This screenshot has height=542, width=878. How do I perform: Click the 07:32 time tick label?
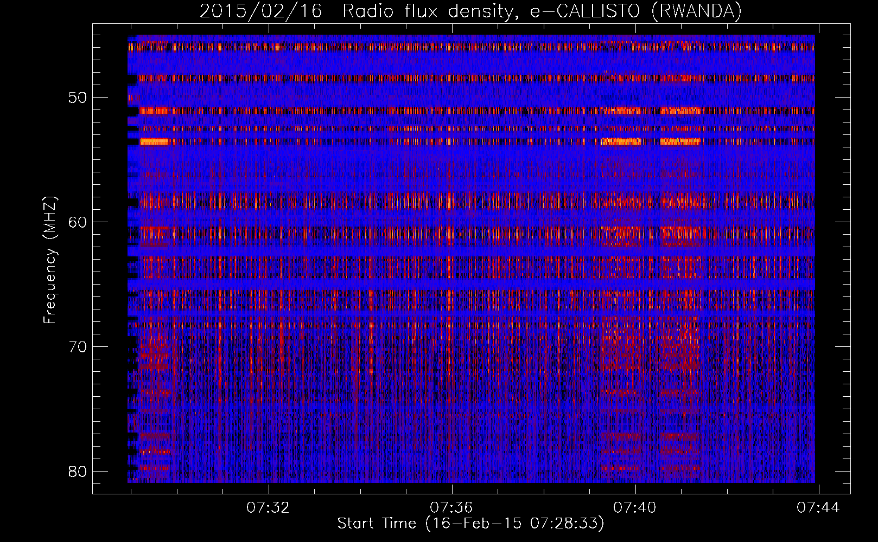coord(268,508)
